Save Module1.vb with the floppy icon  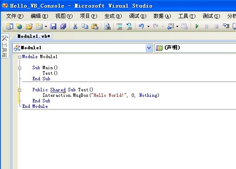[53, 26]
